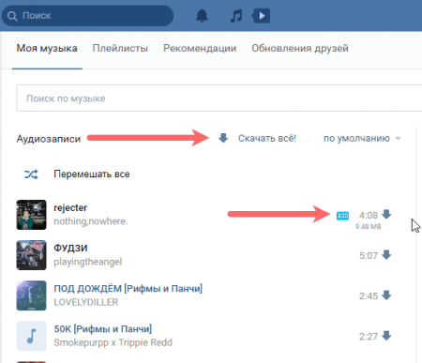Click Перемешать все
The height and width of the screenshot is (363, 422).
[x=92, y=174]
